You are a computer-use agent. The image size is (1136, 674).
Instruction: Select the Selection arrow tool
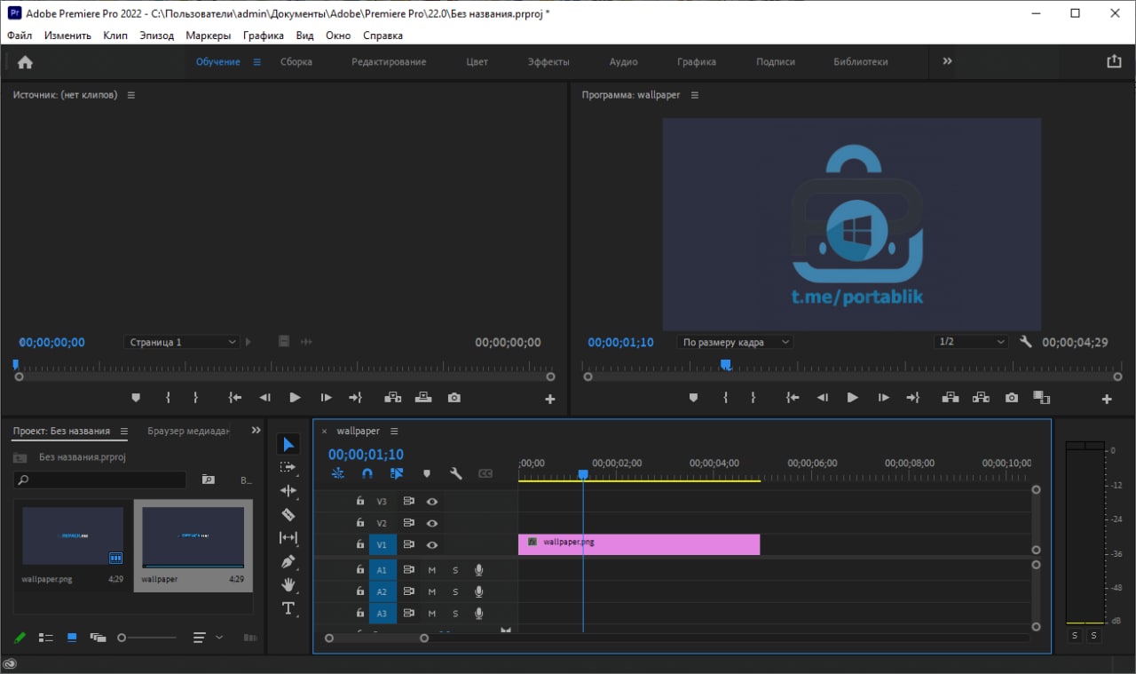click(x=288, y=444)
